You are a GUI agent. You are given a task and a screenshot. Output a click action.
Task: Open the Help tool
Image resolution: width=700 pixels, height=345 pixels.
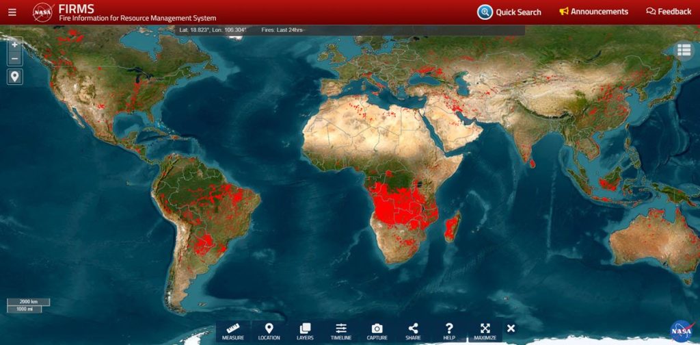pyautogui.click(x=449, y=331)
